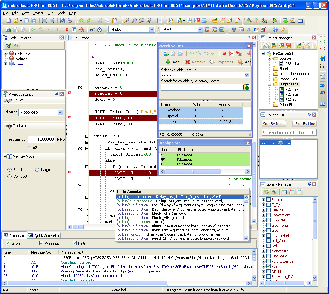Click the glasses watch icon in second toolbar
329x294 pixels.
point(92,30)
